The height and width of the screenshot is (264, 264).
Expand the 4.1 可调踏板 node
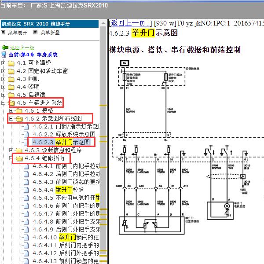pyautogui.click(x=3, y=63)
